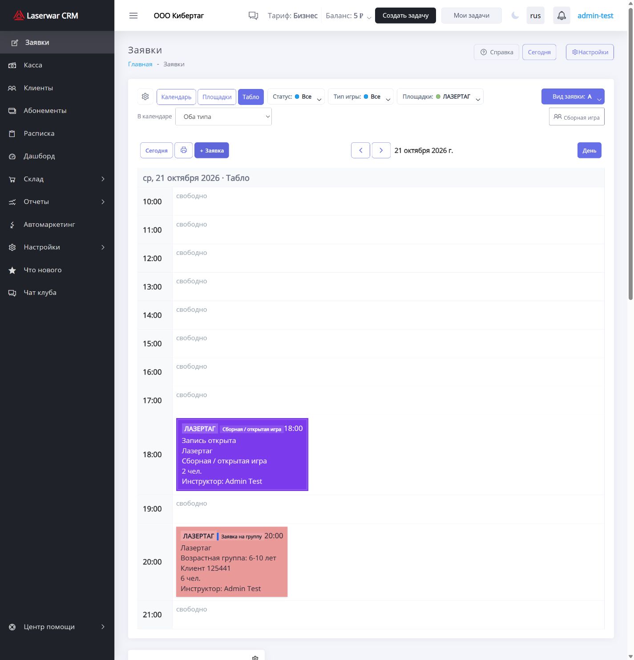Open the Статус filter dropdown
Viewport: 634px width, 660px height.
pos(296,97)
